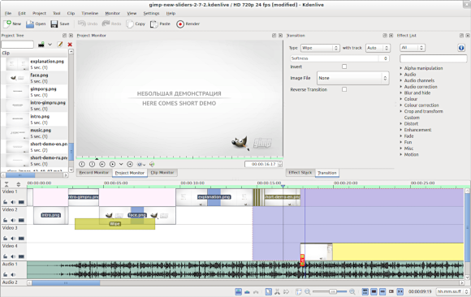
Task: Open the Timeline menu
Action: click(89, 13)
